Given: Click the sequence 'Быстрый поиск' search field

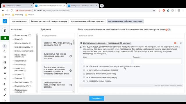Looking at the screenshot, I should click(x=131, y=36).
